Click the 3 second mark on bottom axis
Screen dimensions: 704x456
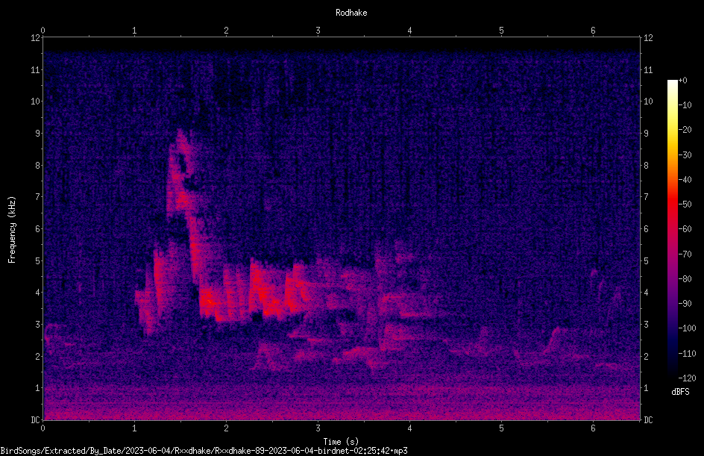pos(318,428)
